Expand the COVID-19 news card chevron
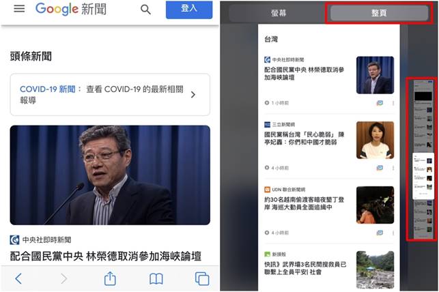 (193, 95)
